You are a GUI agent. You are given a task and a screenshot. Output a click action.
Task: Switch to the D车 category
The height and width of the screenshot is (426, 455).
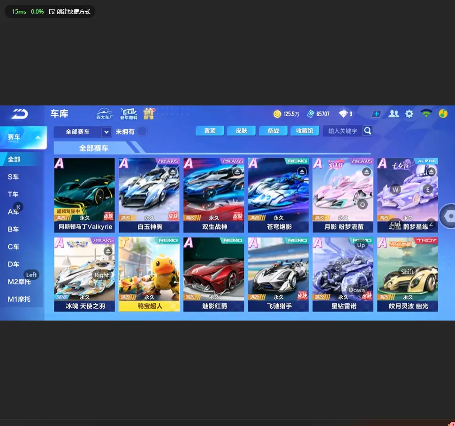click(13, 264)
